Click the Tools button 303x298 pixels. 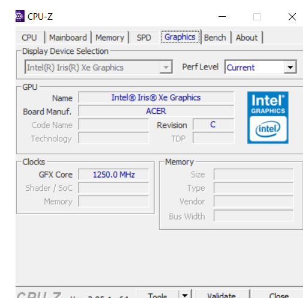[x=157, y=294]
